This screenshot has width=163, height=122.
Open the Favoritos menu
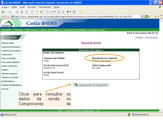point(32,7)
